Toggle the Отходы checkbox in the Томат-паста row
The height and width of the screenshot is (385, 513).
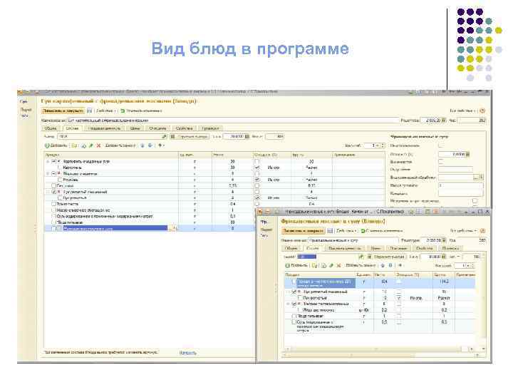point(256,204)
